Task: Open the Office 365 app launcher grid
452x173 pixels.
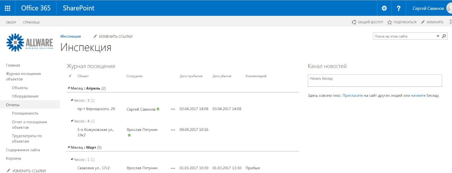Action: pyautogui.click(x=8, y=8)
